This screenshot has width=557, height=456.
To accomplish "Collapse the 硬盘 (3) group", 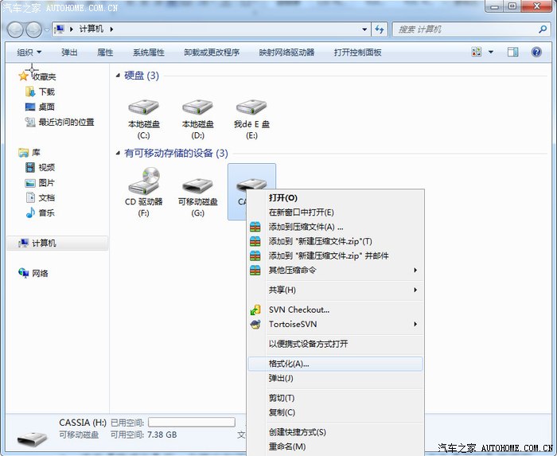I will click(x=119, y=76).
